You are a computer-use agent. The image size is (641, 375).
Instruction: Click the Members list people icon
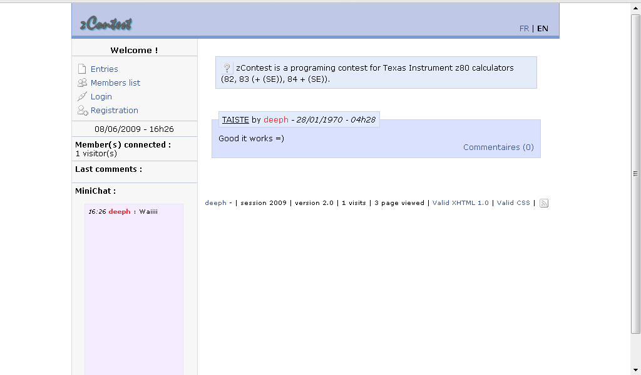point(82,82)
